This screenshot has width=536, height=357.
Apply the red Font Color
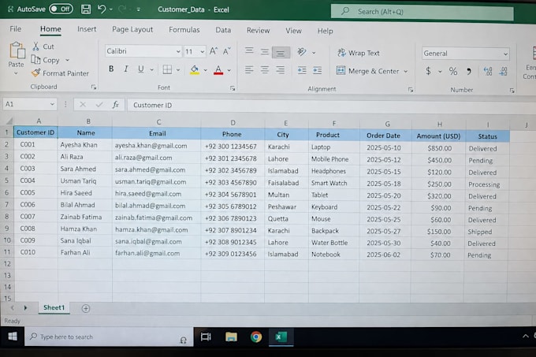218,70
